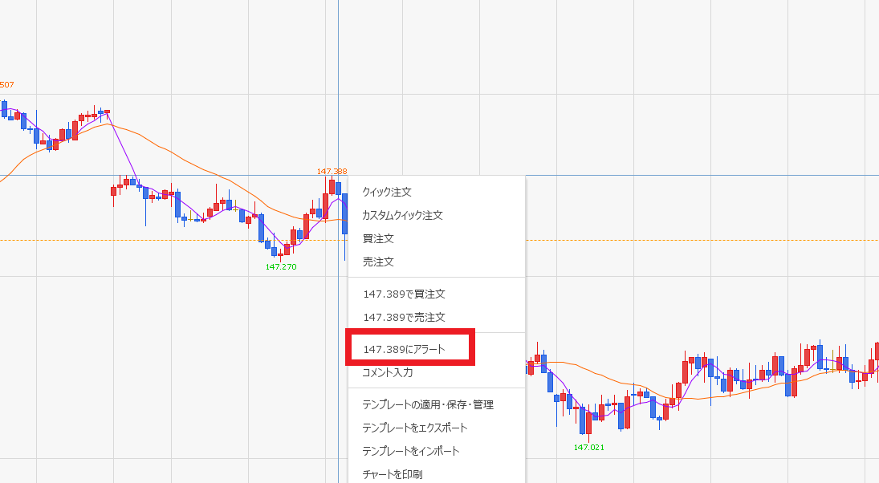Image resolution: width=879 pixels, height=483 pixels.
Task: Click the green 147.270 low label
Action: click(x=281, y=267)
